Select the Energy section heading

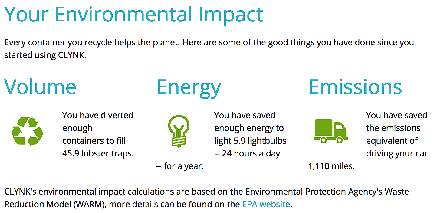(189, 87)
